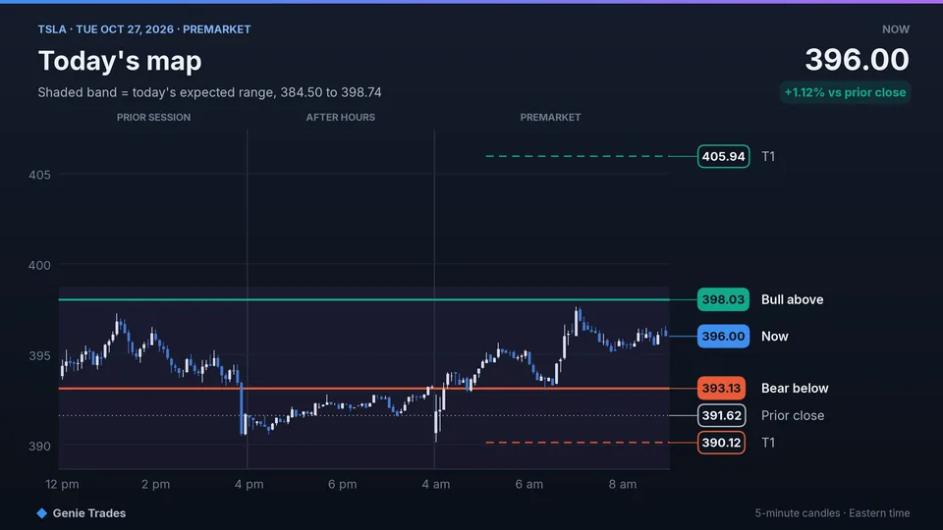
Task: Click the 390 y-axis price label
Action: [39, 446]
